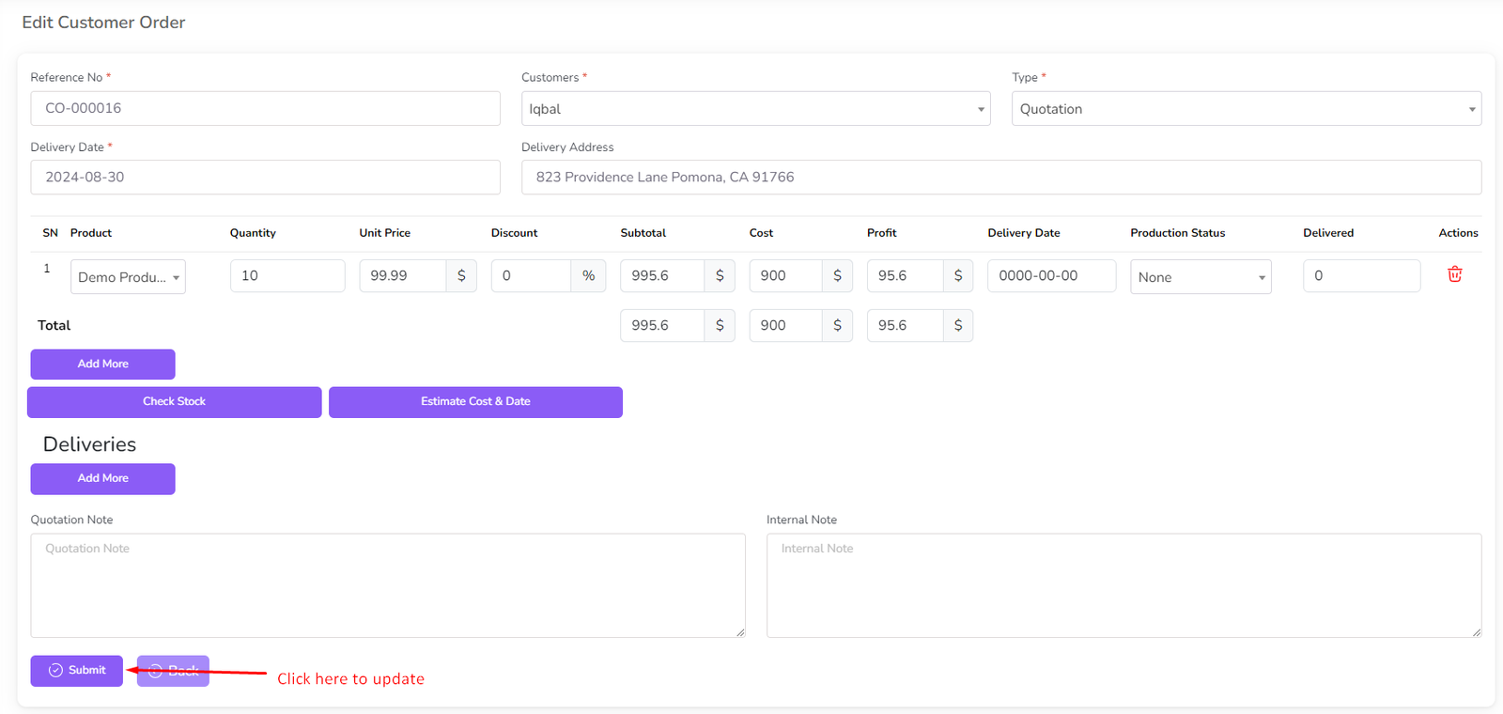Focus the Reference No field
1503x714 pixels.
[x=265, y=109]
